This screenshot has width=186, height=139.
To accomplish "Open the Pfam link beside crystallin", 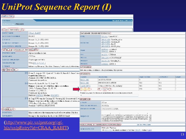I will click(x=105, y=49).
